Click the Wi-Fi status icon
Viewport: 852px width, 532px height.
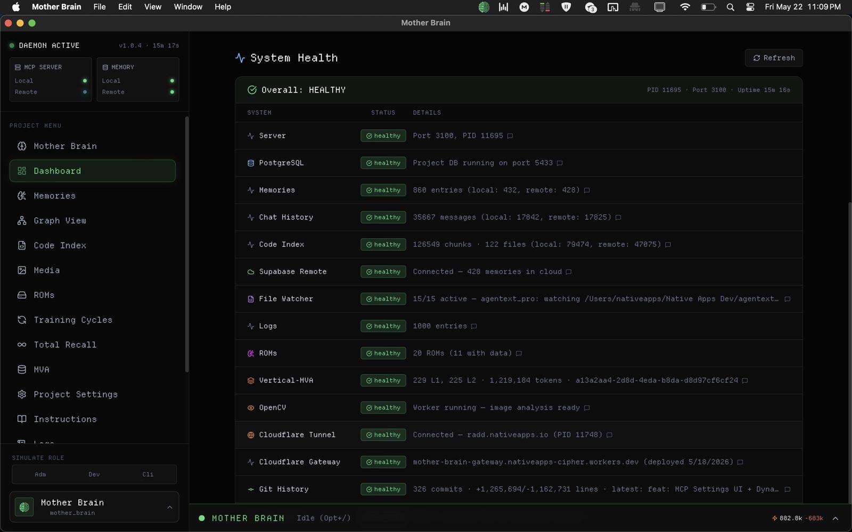[x=685, y=7]
